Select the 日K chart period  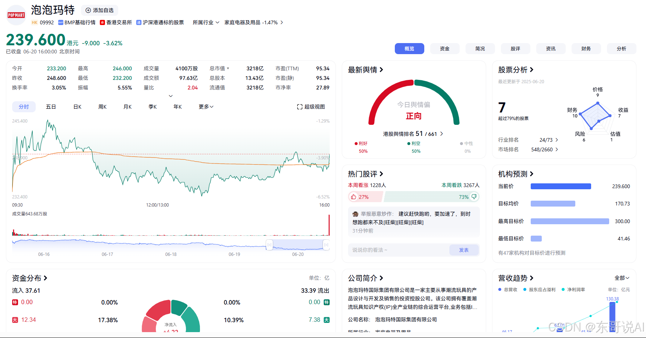(77, 107)
